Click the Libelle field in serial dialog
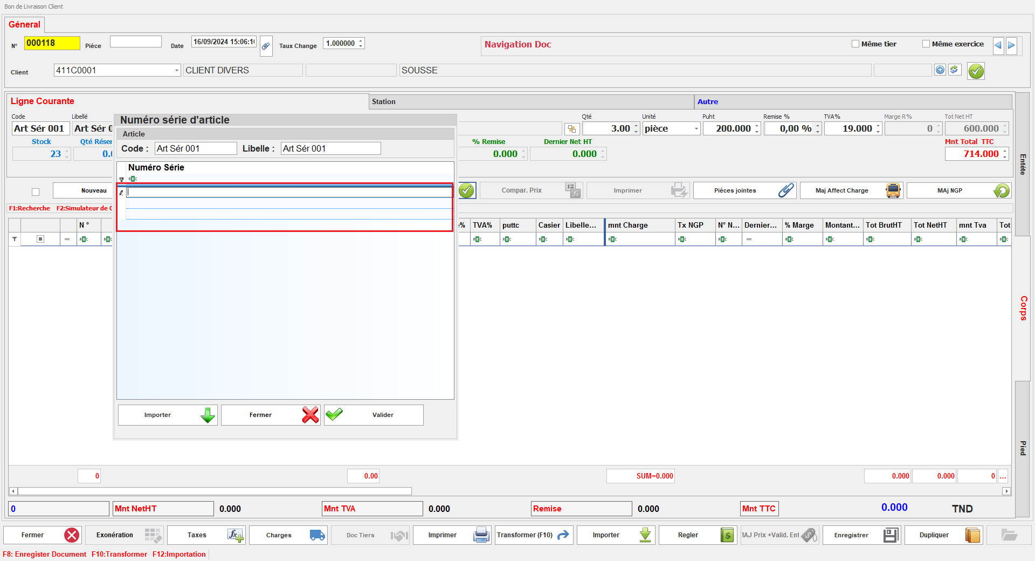This screenshot has width=1035, height=561. tap(330, 148)
